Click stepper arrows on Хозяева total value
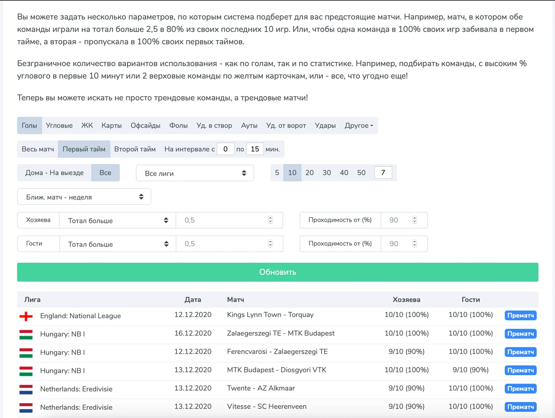This screenshot has width=555, height=418. click(270, 220)
